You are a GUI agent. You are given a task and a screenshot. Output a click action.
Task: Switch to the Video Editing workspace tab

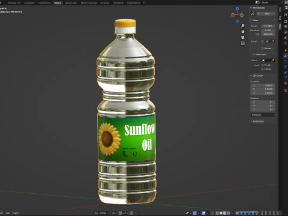[133, 3]
